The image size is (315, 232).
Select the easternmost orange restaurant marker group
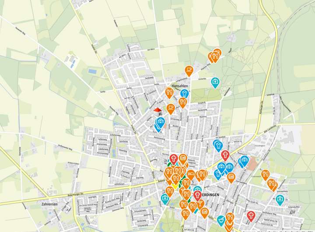pos(273,184)
